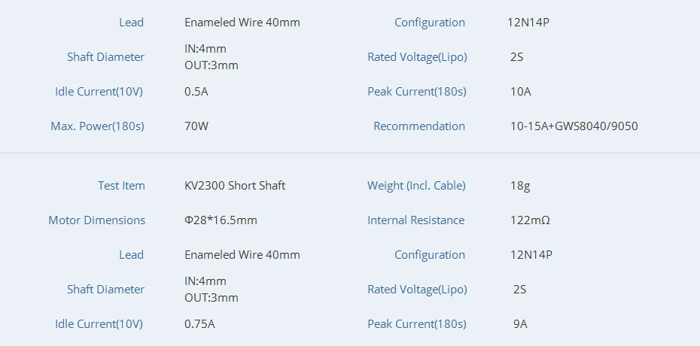Click the 0.5A idle current value

pyautogui.click(x=196, y=92)
